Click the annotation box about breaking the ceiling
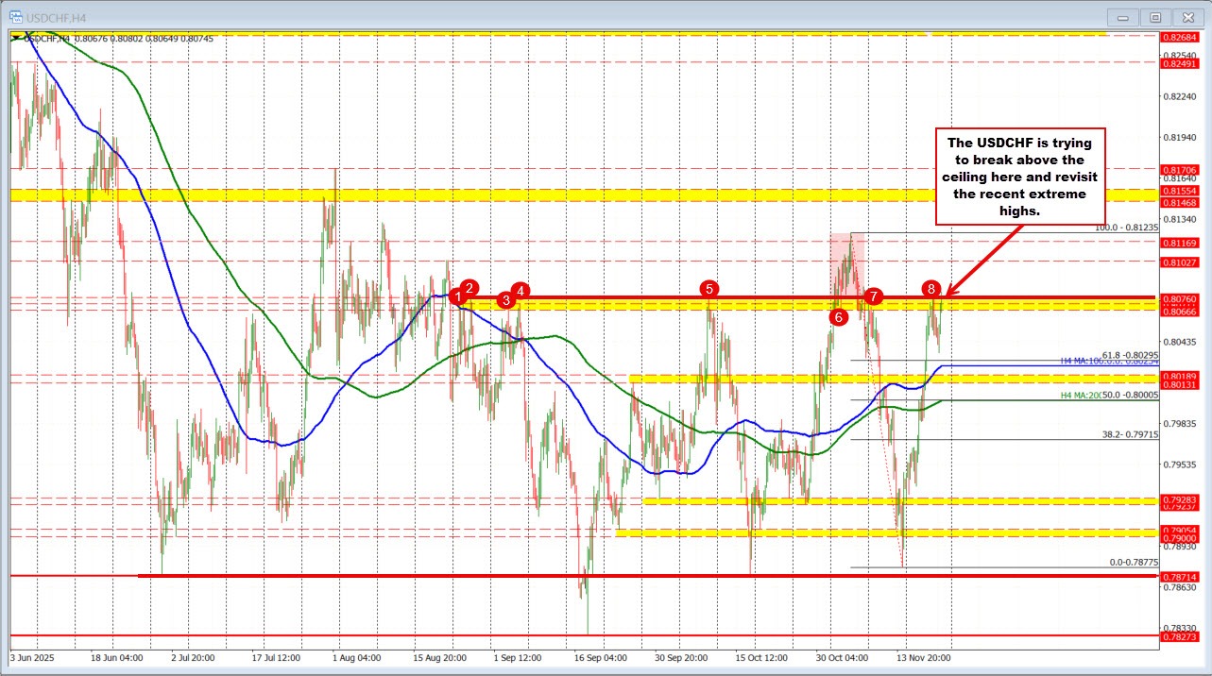The height and width of the screenshot is (676, 1212). [1020, 176]
